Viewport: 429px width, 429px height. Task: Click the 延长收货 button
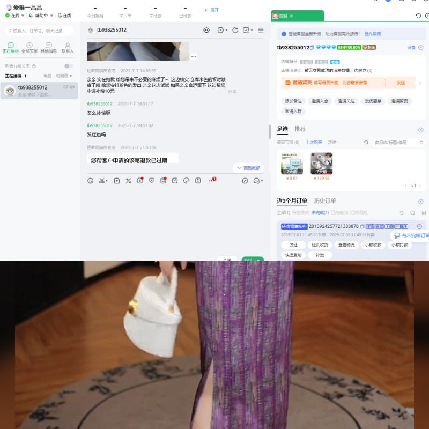pos(320,245)
